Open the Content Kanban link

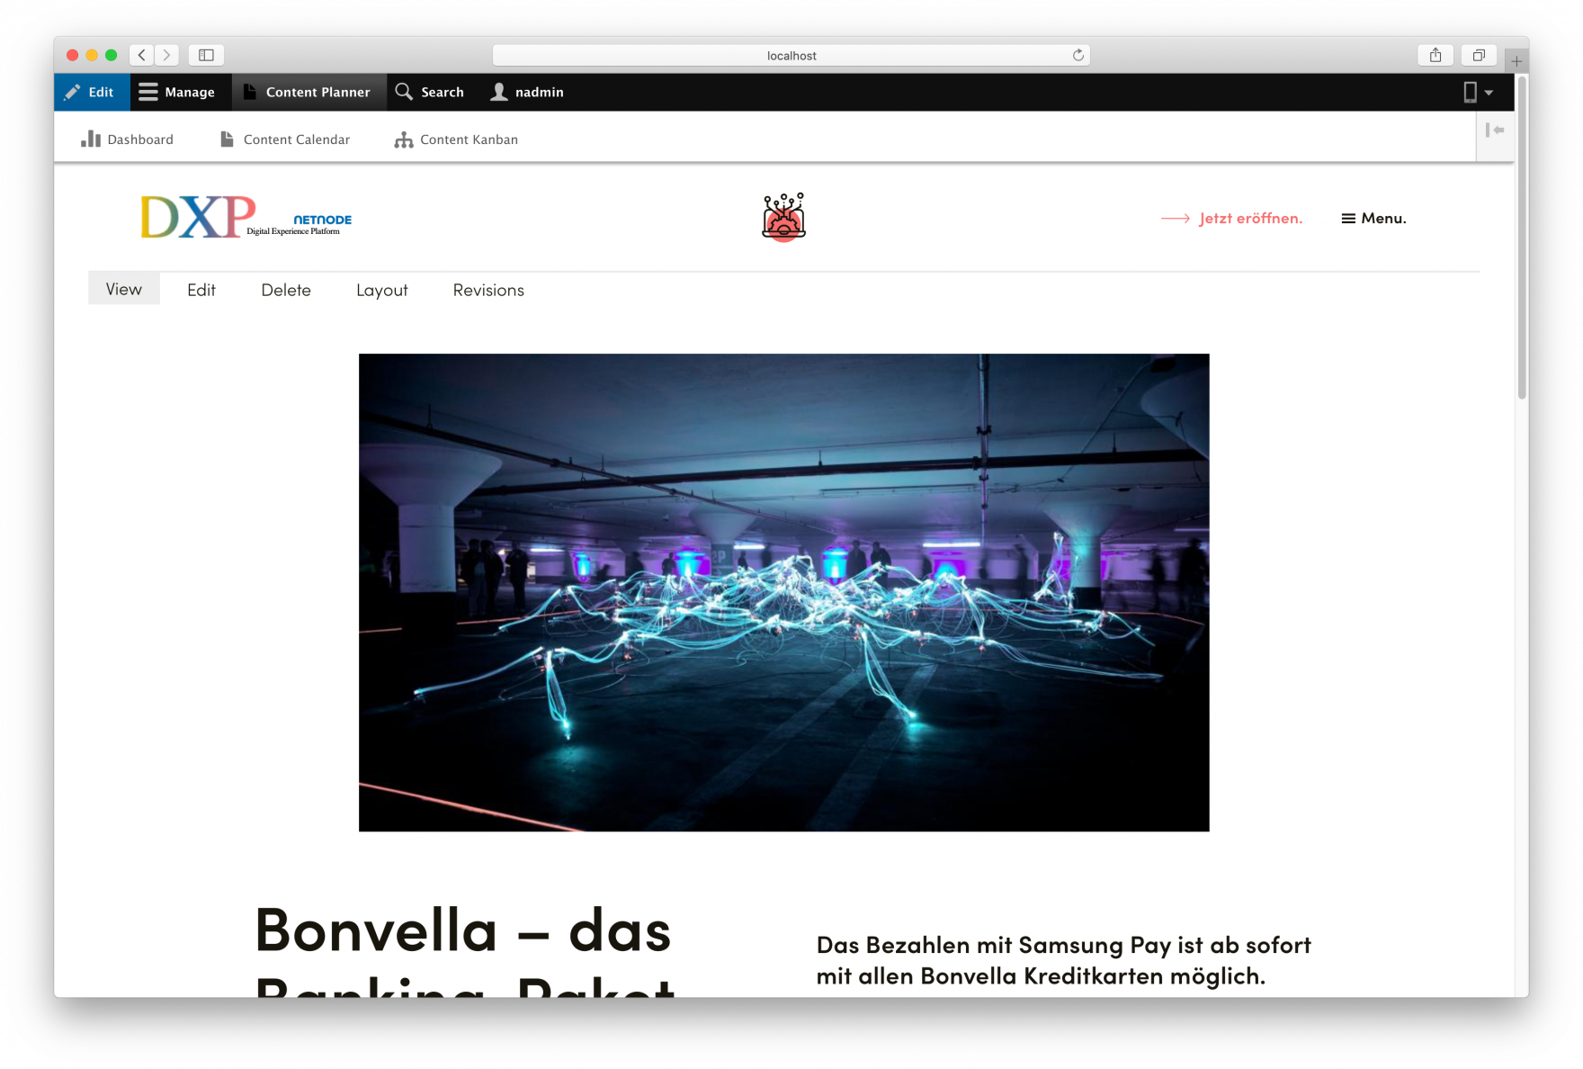tap(456, 139)
